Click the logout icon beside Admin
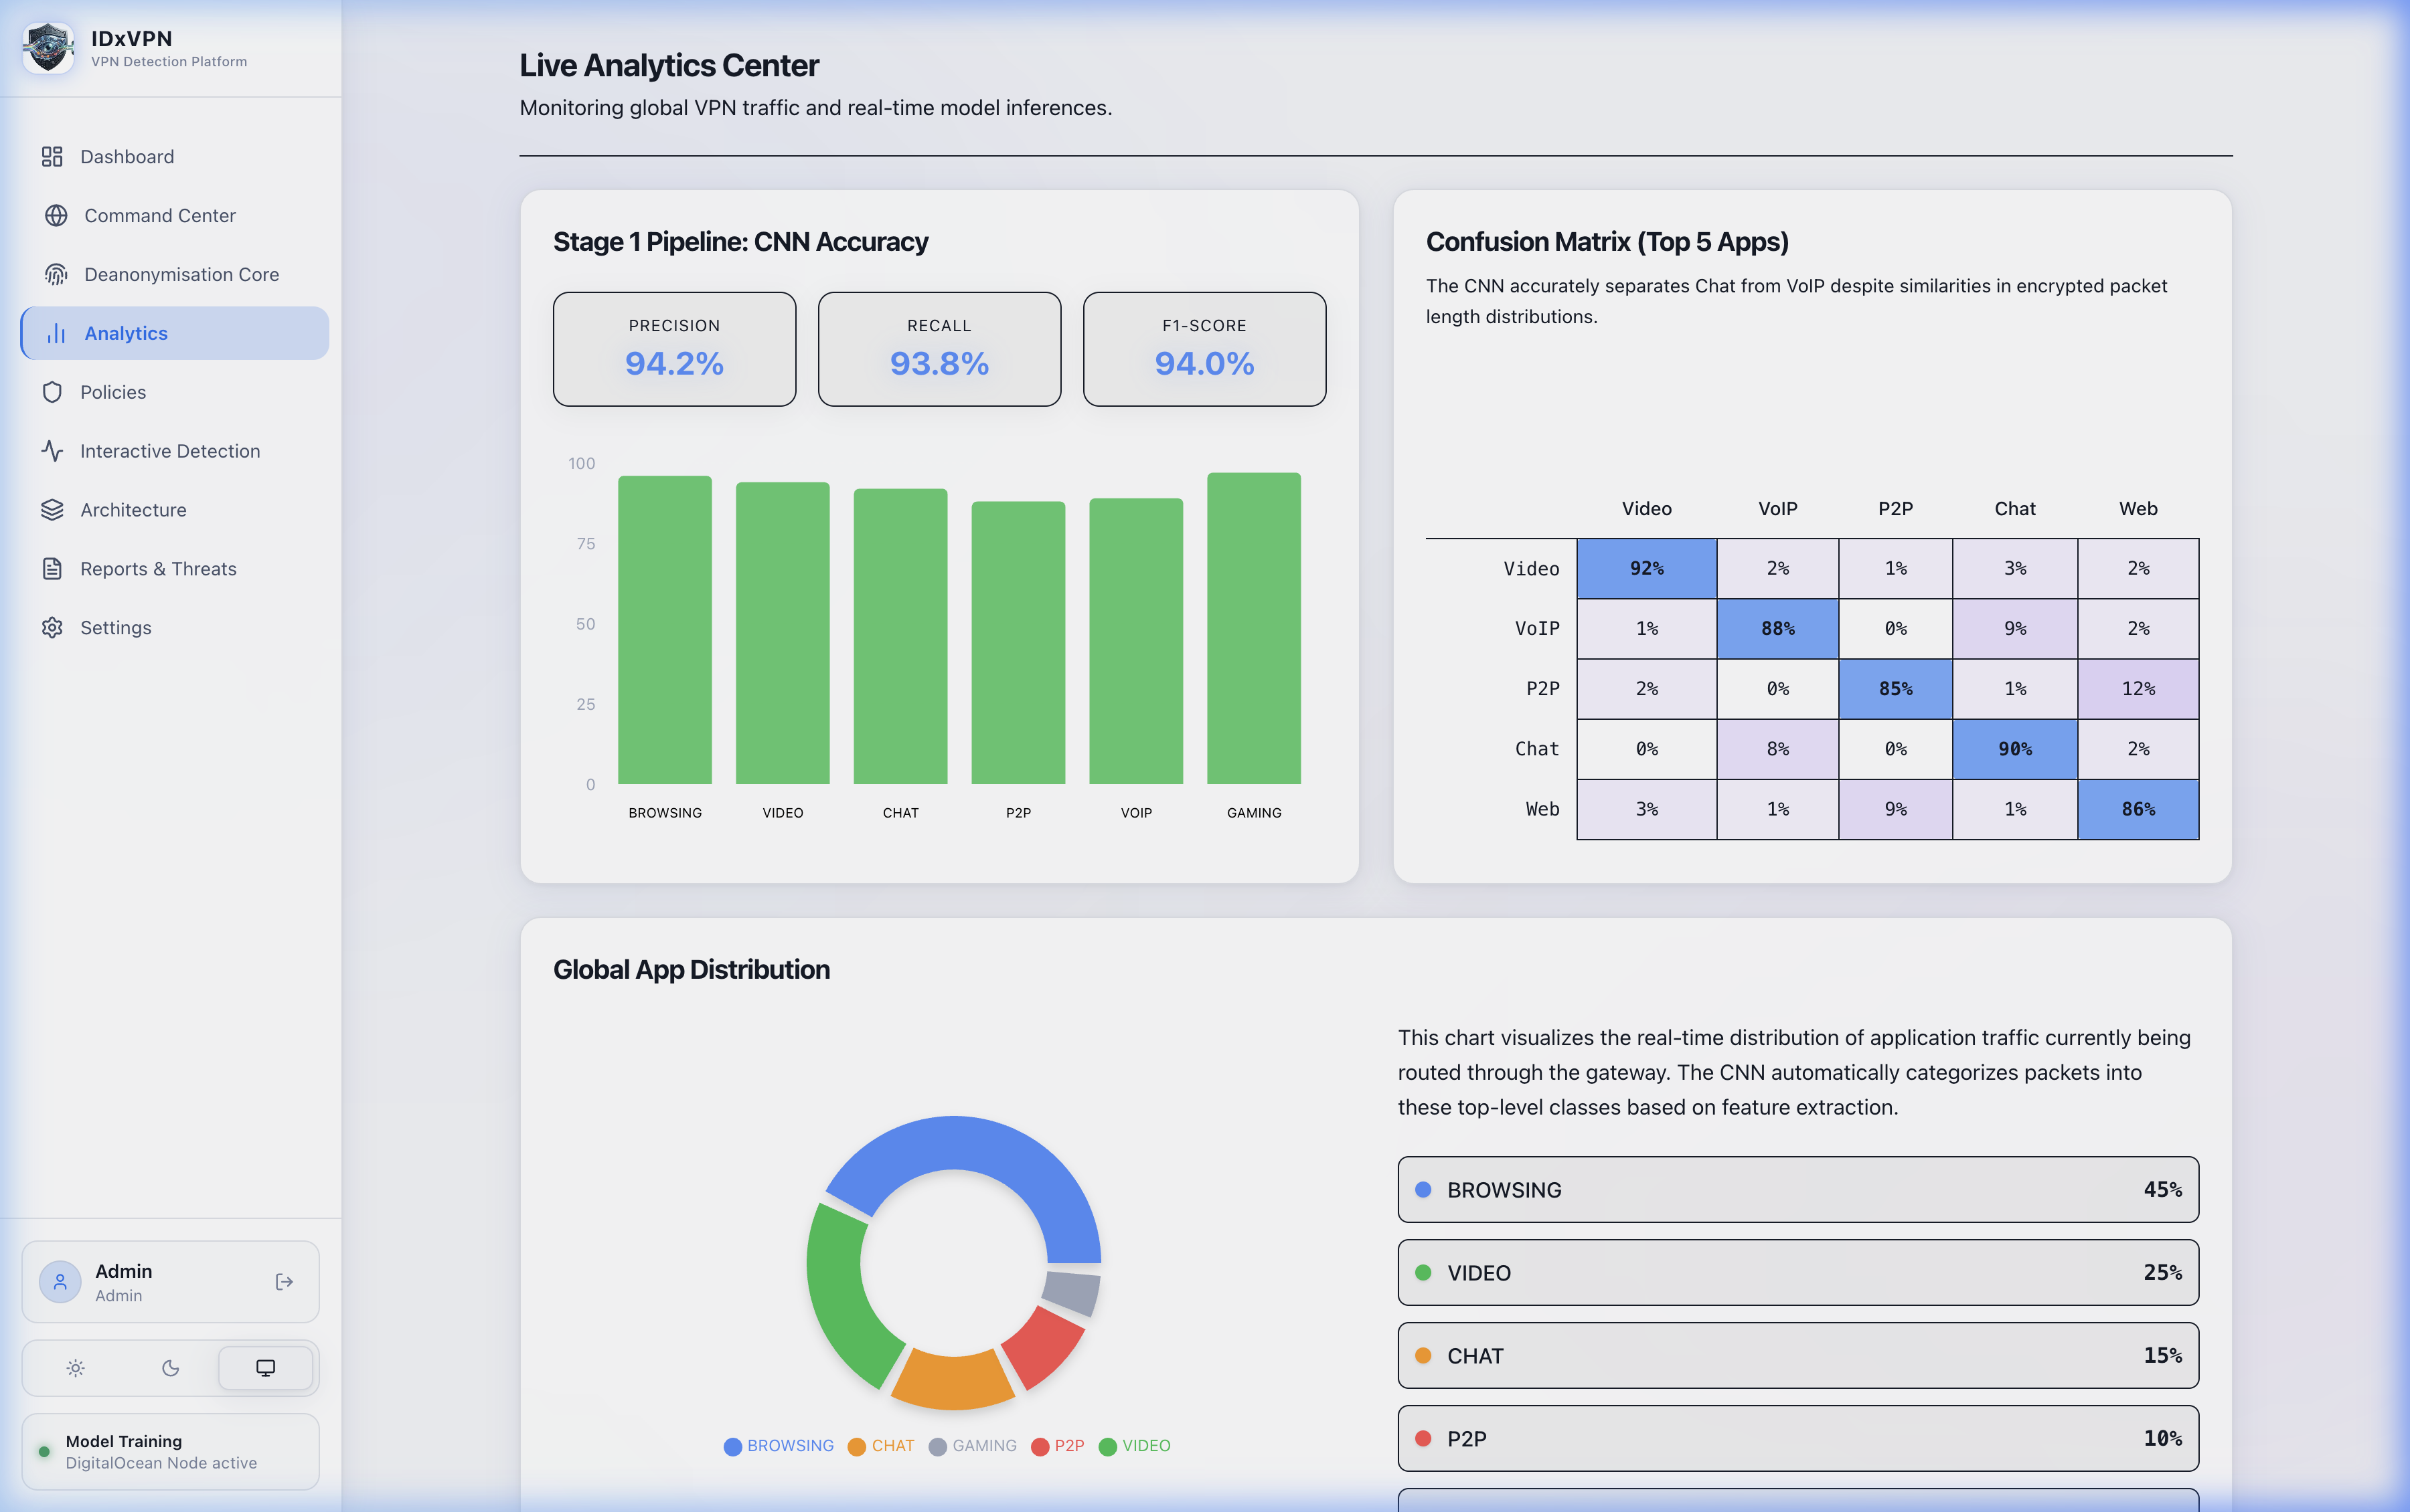Screen dimensions: 2410x1512 pos(284,1282)
